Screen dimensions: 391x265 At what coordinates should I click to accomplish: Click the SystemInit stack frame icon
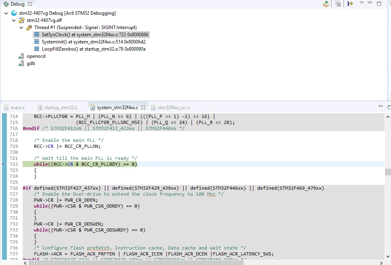(37, 41)
